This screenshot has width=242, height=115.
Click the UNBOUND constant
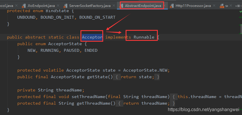point(26,18)
